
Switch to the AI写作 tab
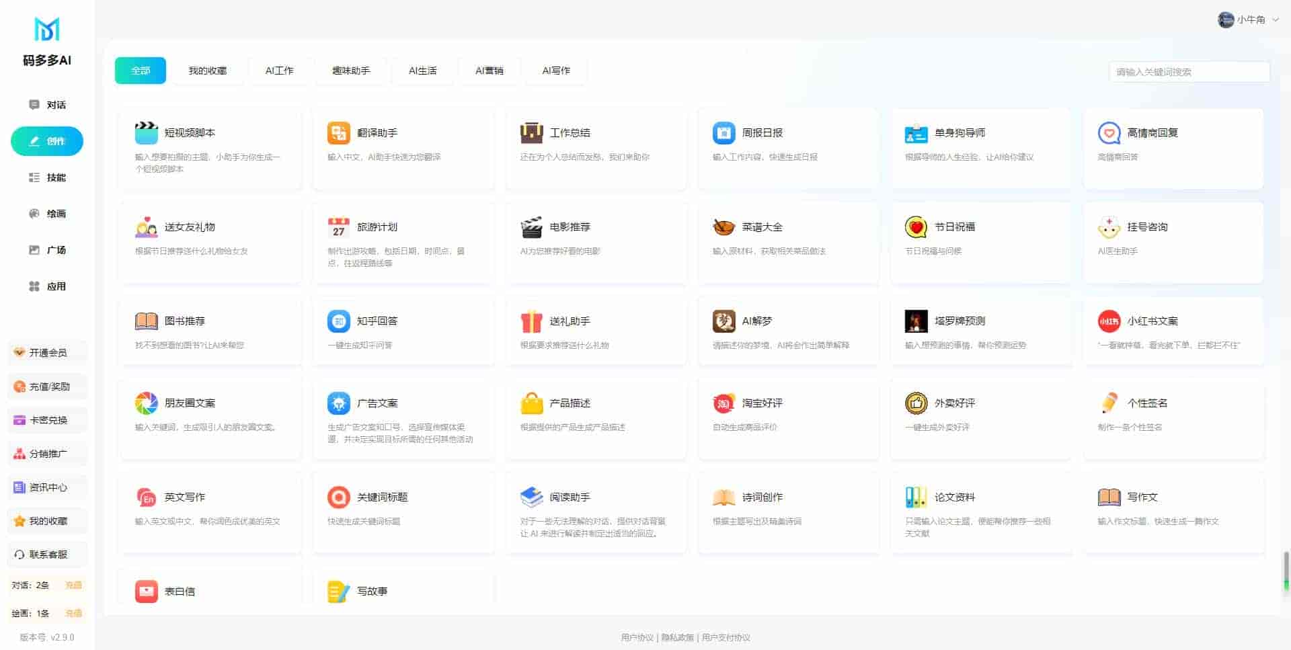(556, 71)
